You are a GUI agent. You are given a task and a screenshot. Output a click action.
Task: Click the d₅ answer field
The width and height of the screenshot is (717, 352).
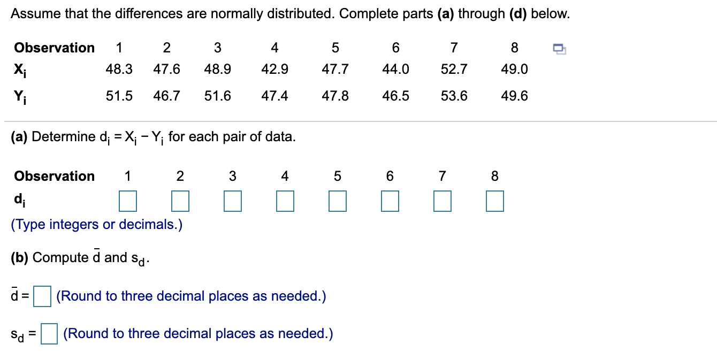337,200
